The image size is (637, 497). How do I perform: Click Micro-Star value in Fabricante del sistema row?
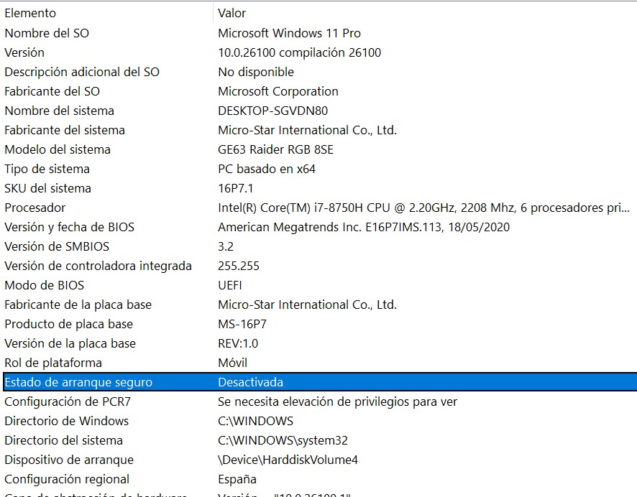(307, 130)
